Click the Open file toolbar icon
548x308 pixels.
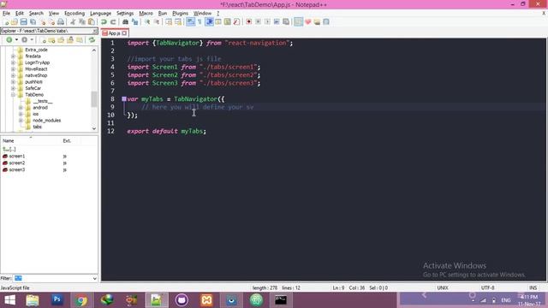coord(15,22)
